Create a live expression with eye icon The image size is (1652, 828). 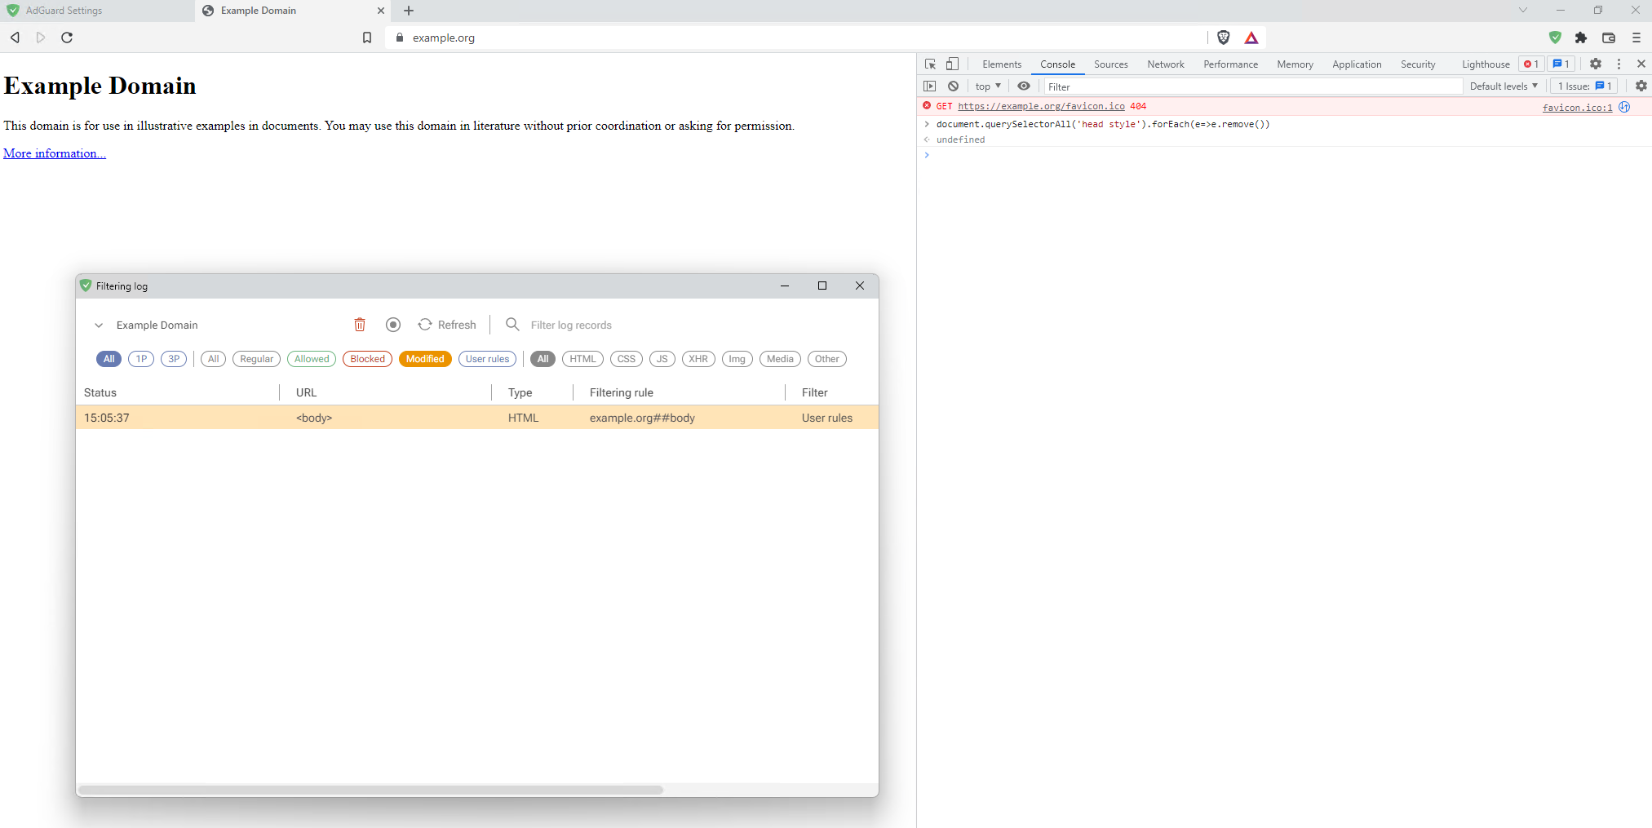1024,86
